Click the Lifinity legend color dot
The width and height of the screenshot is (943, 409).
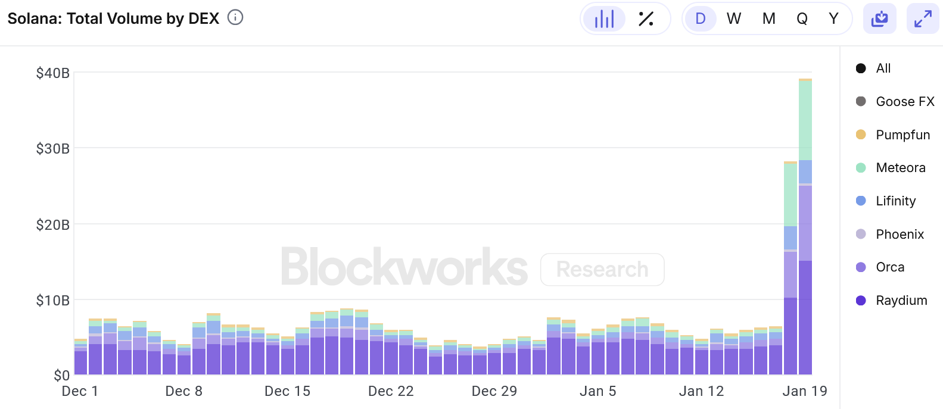(x=861, y=201)
